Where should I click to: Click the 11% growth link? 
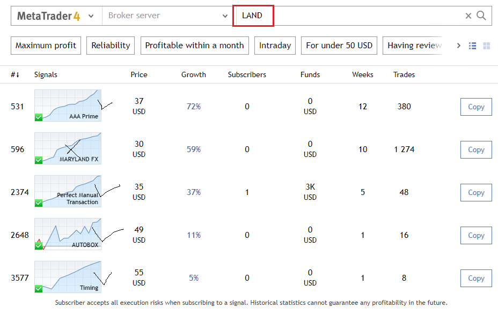(x=194, y=235)
